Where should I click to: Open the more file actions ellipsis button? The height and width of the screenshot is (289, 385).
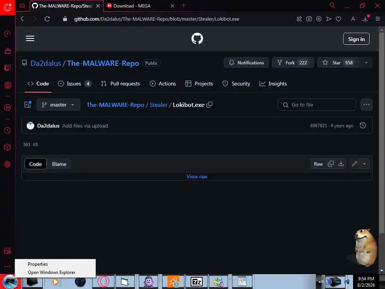[x=367, y=105]
